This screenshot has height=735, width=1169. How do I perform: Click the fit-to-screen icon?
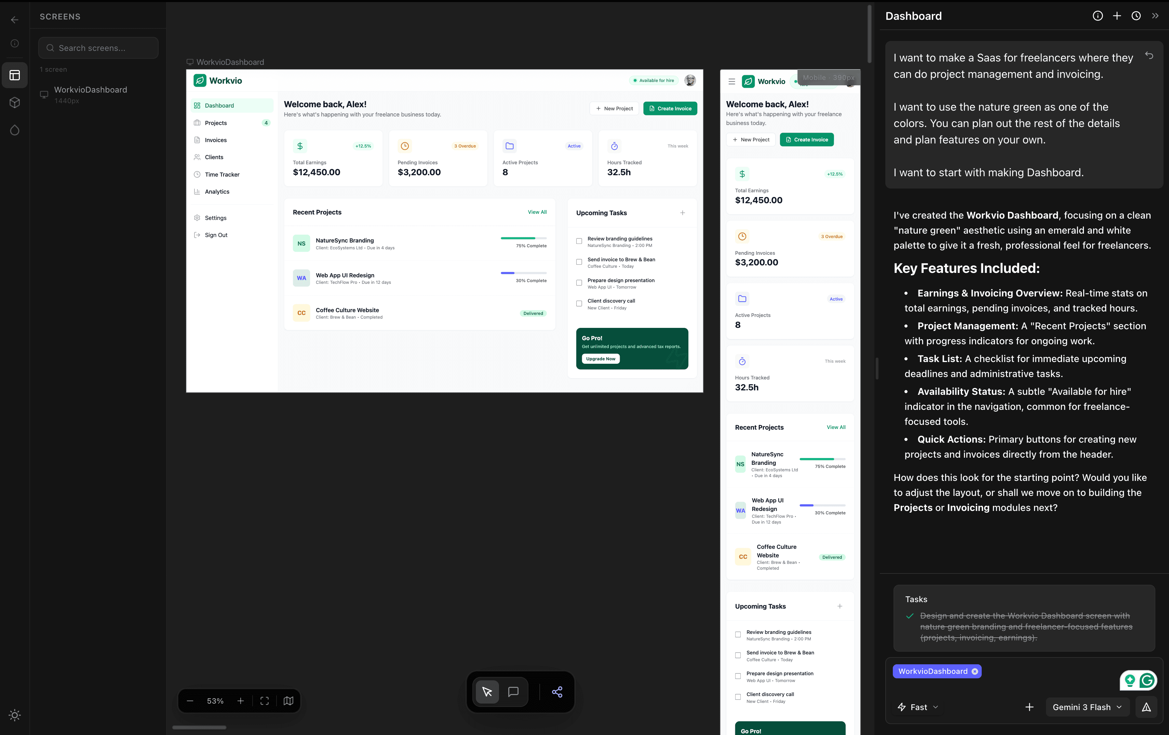click(x=265, y=701)
